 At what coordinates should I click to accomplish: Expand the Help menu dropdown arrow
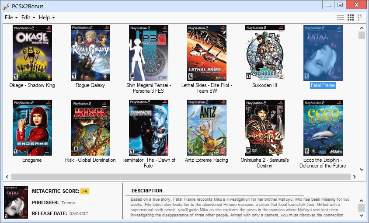point(53,17)
